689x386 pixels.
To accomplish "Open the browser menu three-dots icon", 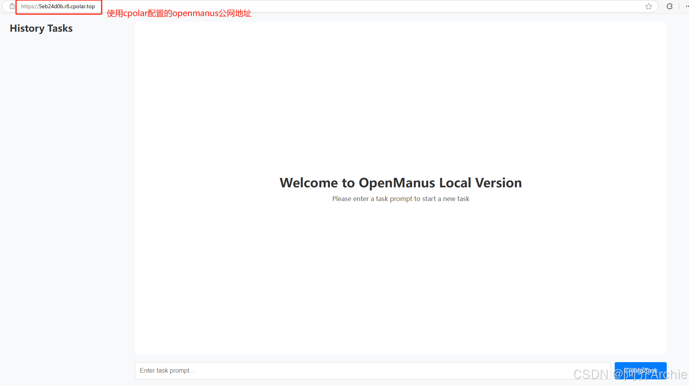I will (687, 6).
